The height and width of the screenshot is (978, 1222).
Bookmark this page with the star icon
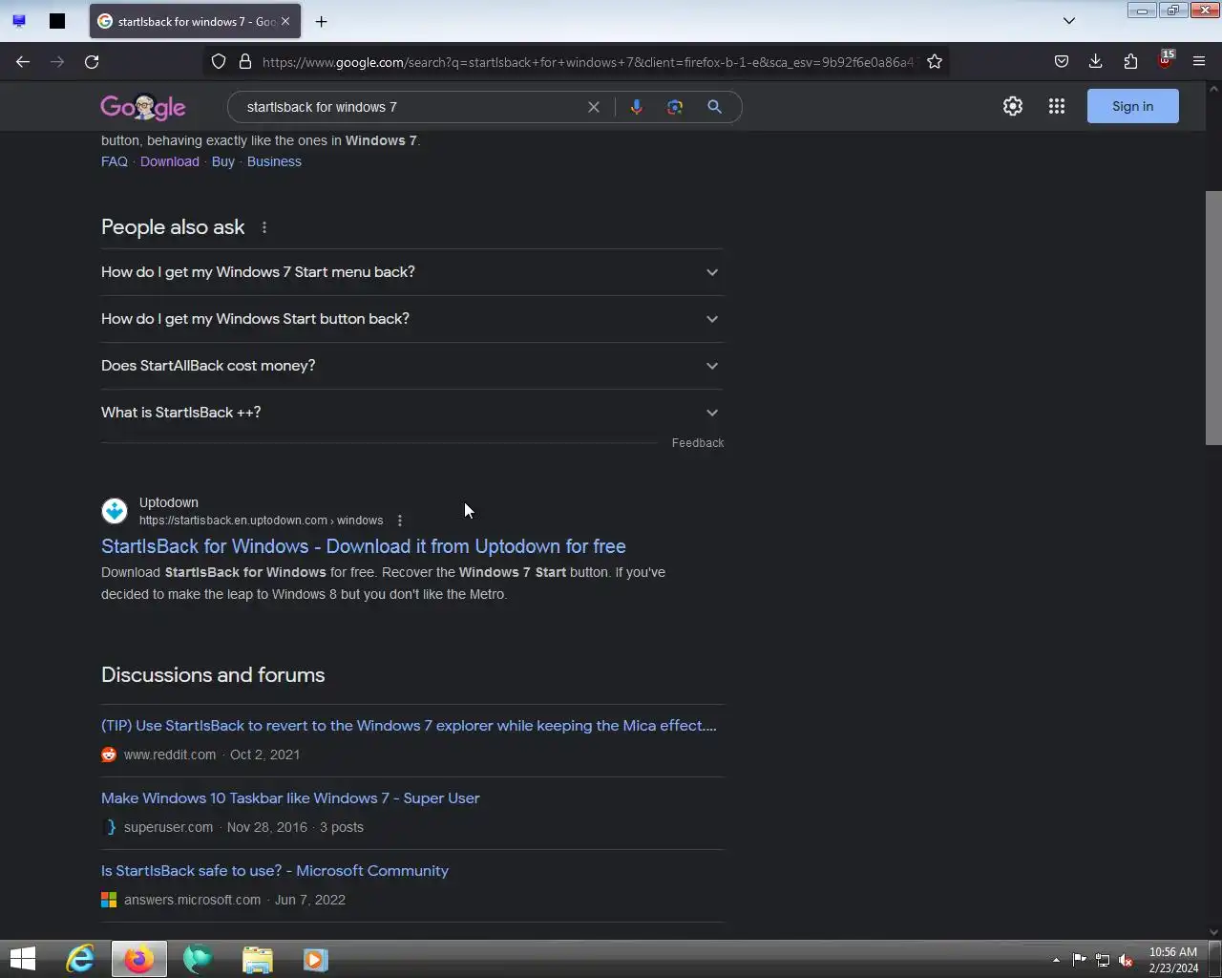(x=935, y=62)
